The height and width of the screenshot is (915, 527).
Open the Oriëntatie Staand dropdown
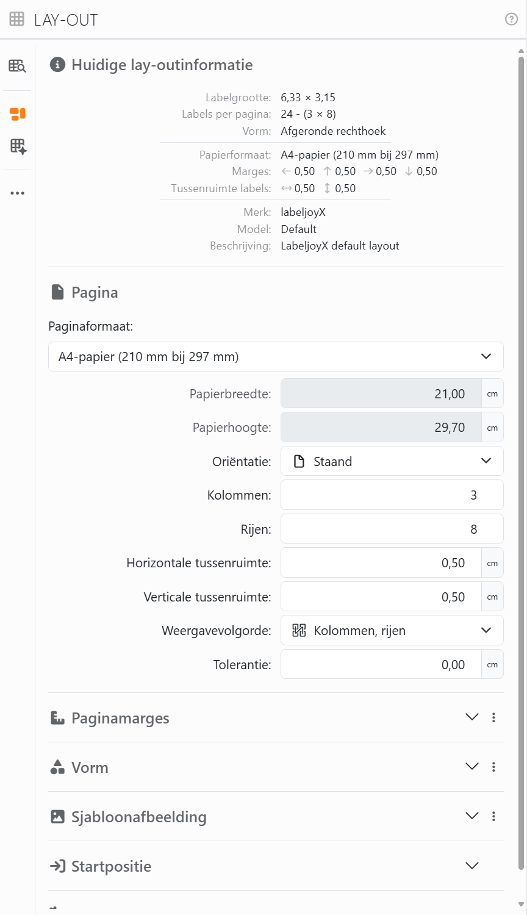coord(392,461)
